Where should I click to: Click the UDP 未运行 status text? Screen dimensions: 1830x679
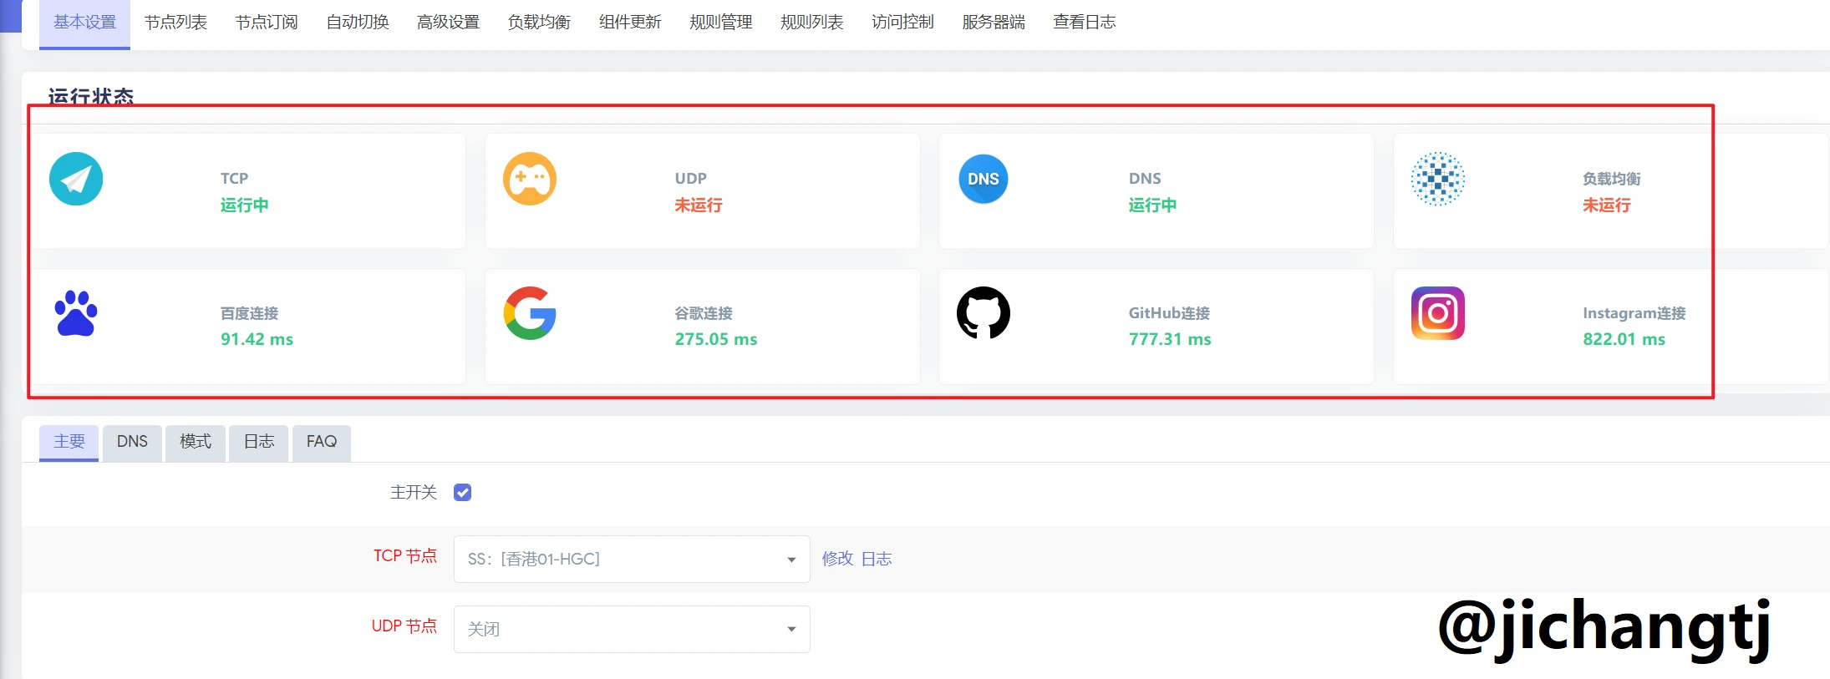pos(699,205)
